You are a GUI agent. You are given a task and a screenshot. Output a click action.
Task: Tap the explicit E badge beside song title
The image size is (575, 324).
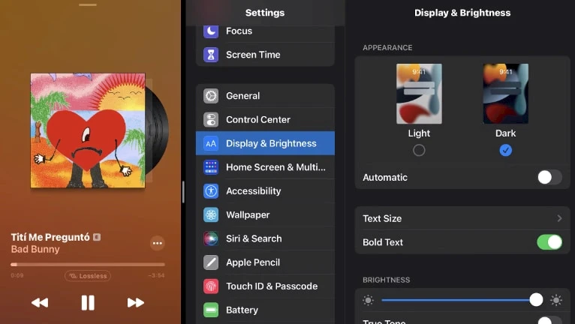[97, 237]
